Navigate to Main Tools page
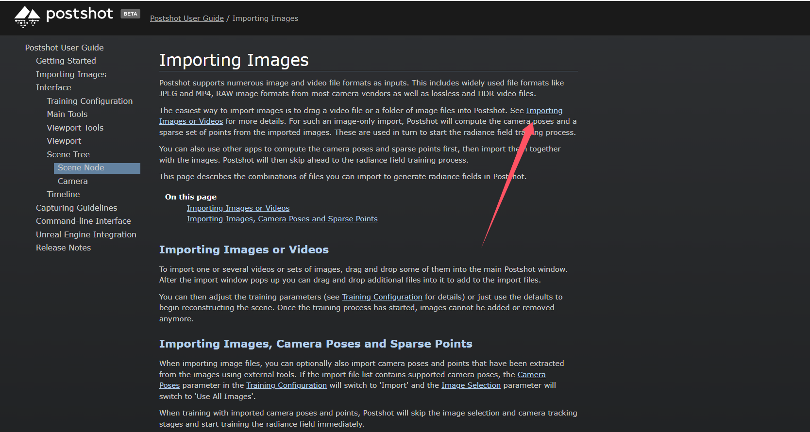This screenshot has height=432, width=810. coord(67,114)
